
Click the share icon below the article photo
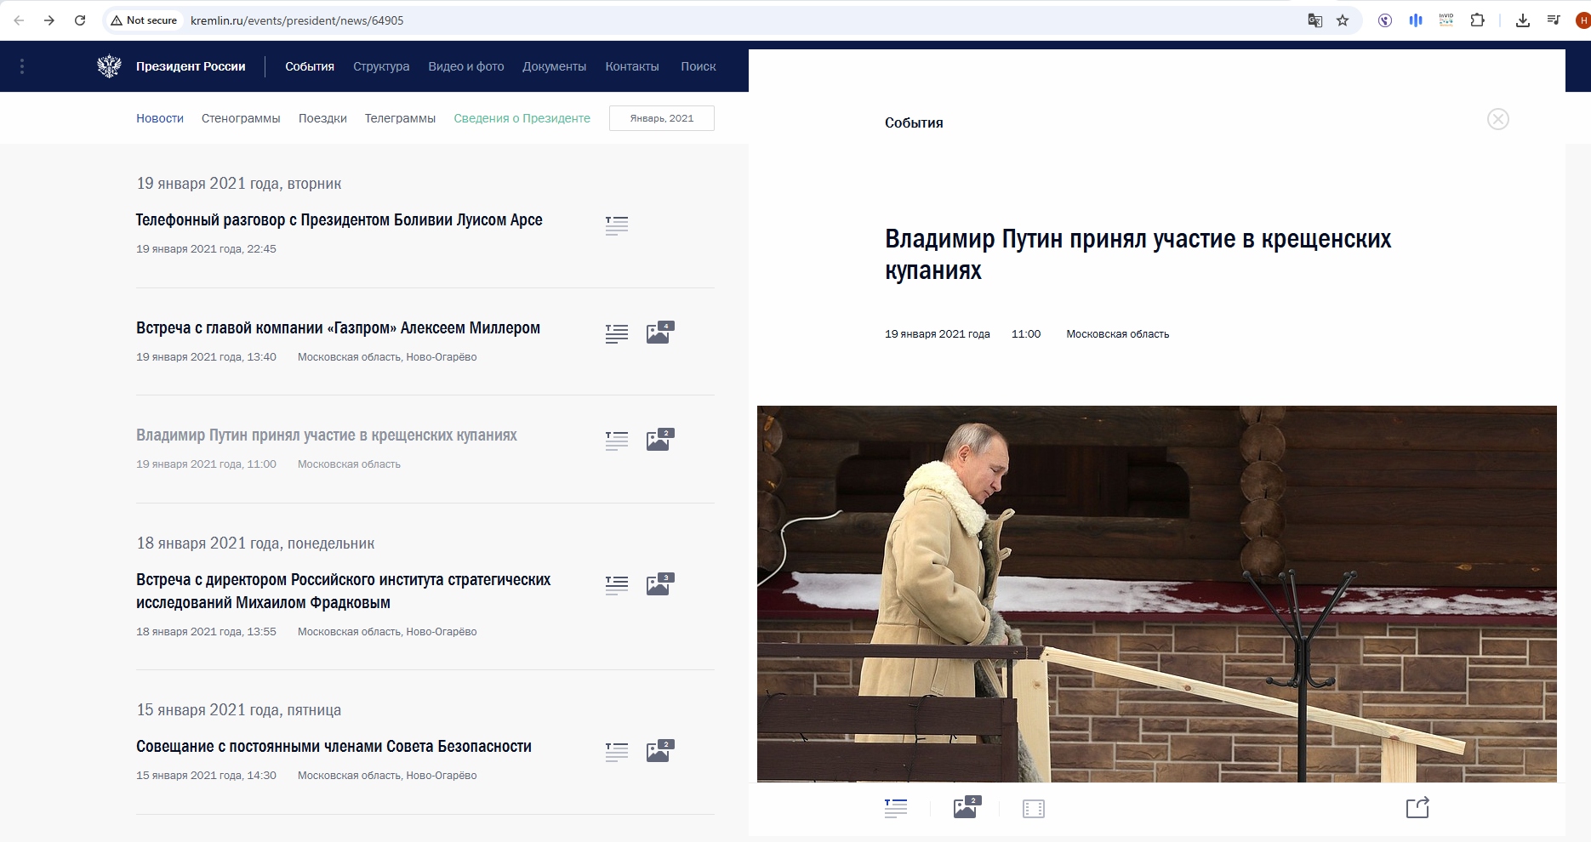[1417, 807]
